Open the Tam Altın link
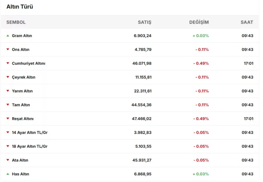The width and height of the screenshot is (263, 182). tap(21, 105)
